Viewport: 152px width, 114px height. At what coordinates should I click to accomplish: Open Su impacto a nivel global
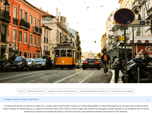click(x=122, y=91)
